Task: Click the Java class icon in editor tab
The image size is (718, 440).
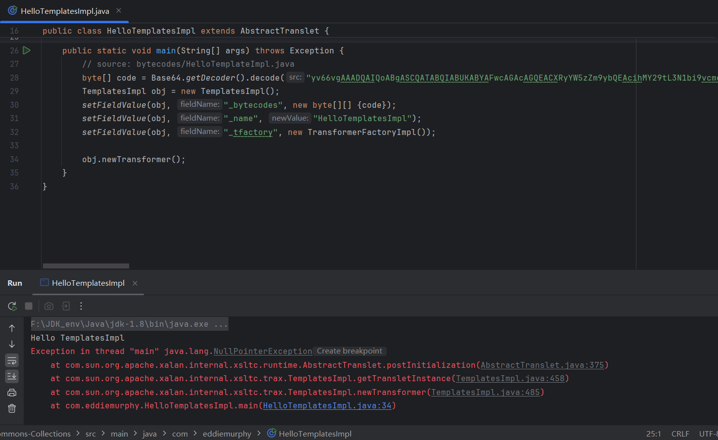Action: tap(12, 10)
